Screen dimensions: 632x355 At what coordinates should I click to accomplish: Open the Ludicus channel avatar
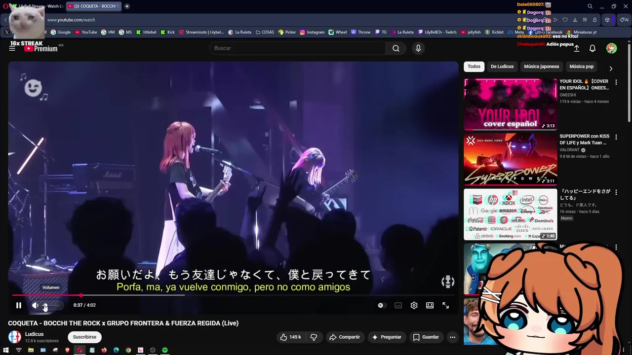15,337
